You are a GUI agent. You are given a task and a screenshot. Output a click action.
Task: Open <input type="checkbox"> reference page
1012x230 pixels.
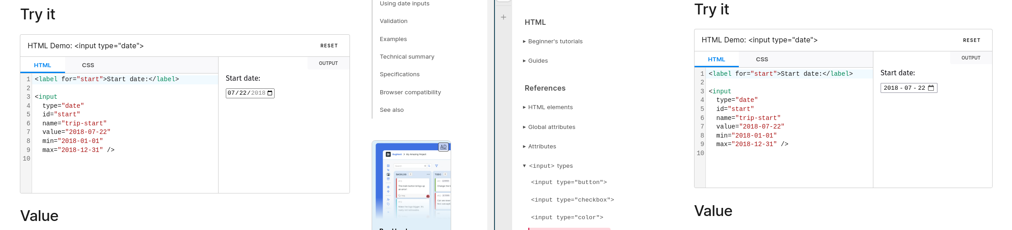click(x=572, y=200)
